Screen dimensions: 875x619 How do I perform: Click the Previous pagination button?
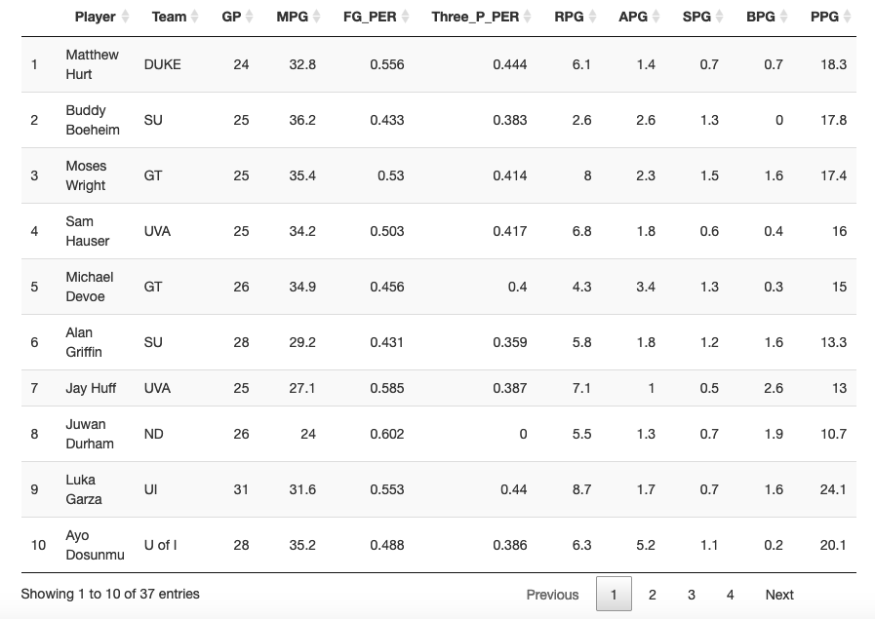[552, 595]
